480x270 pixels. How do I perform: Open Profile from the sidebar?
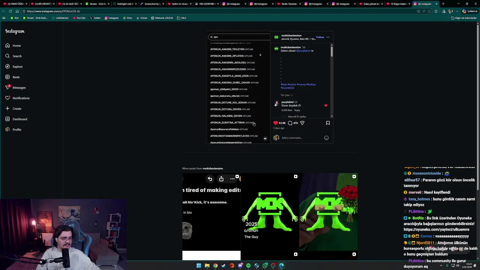(x=13, y=130)
